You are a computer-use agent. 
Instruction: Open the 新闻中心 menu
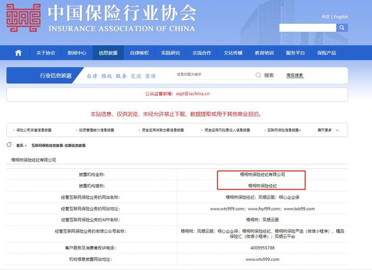[77, 53]
